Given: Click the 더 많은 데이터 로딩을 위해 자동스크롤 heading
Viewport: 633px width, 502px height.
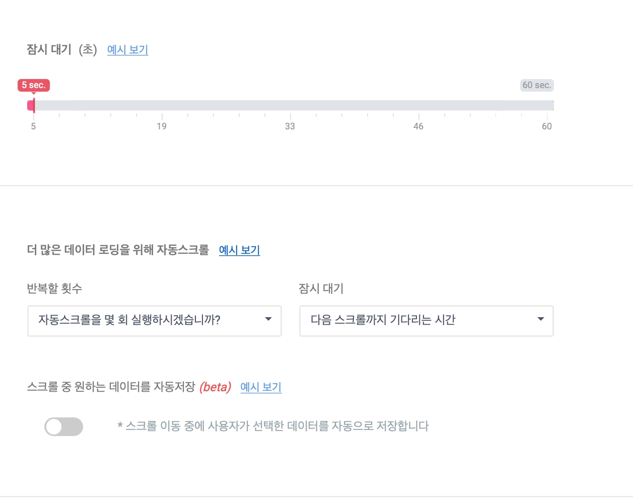Looking at the screenshot, I should (x=118, y=250).
